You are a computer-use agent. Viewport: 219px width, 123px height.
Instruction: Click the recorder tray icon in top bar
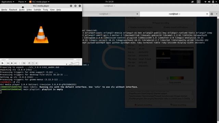point(192,2)
